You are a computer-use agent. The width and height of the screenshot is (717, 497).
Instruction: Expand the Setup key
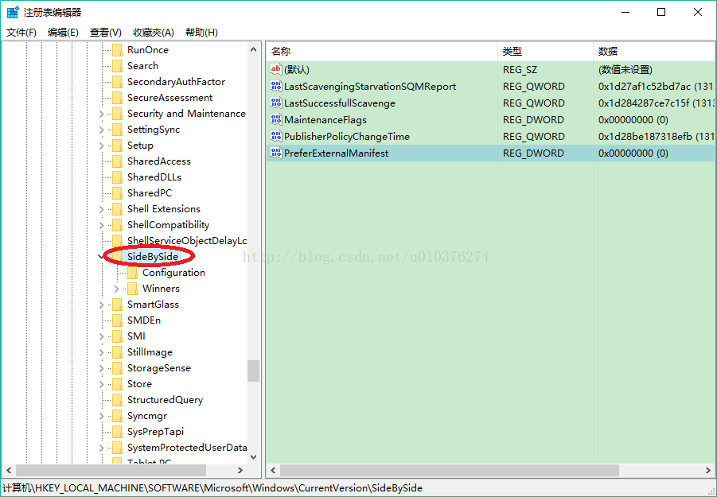tap(102, 146)
